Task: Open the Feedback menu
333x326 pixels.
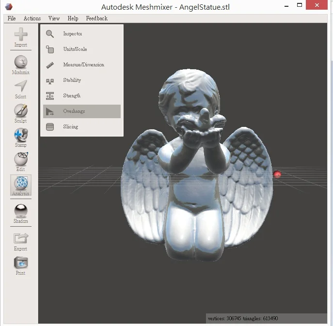Action: click(x=97, y=18)
